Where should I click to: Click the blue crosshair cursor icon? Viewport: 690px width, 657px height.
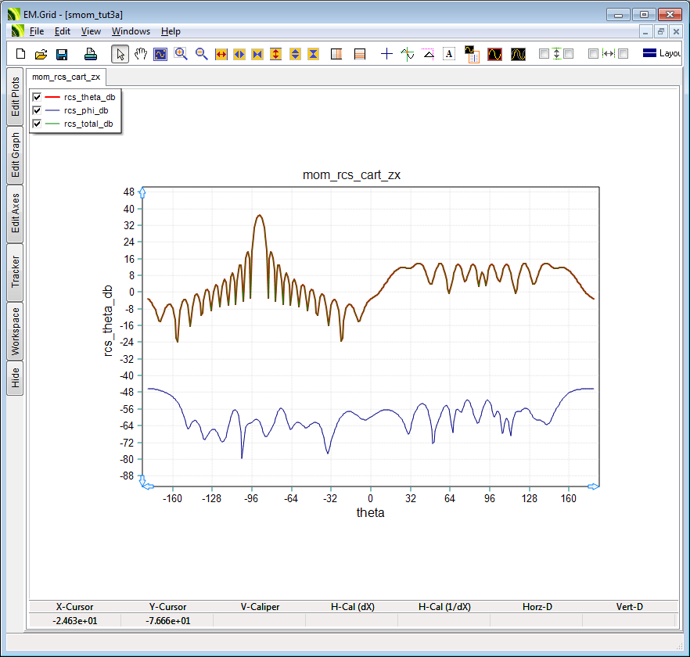386,54
